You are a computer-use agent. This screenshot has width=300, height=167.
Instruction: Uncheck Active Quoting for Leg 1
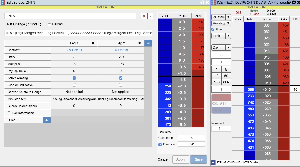(74, 78)
